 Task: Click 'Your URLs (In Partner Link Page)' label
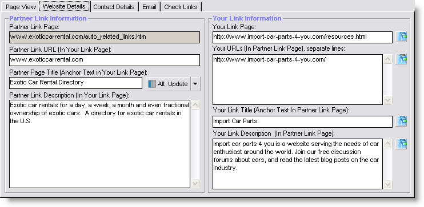pos(279,48)
